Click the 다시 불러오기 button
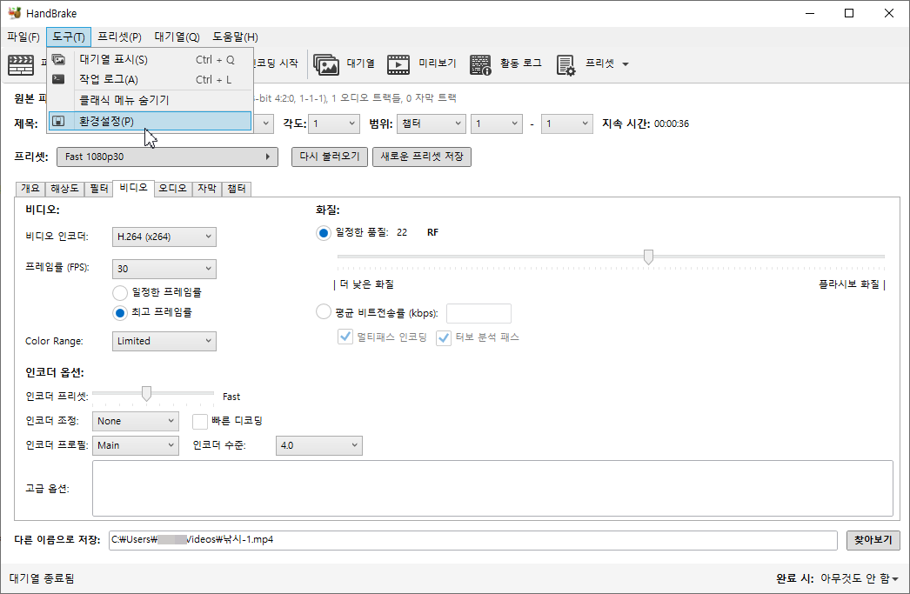Screen dimensions: 910x594 (x=330, y=157)
